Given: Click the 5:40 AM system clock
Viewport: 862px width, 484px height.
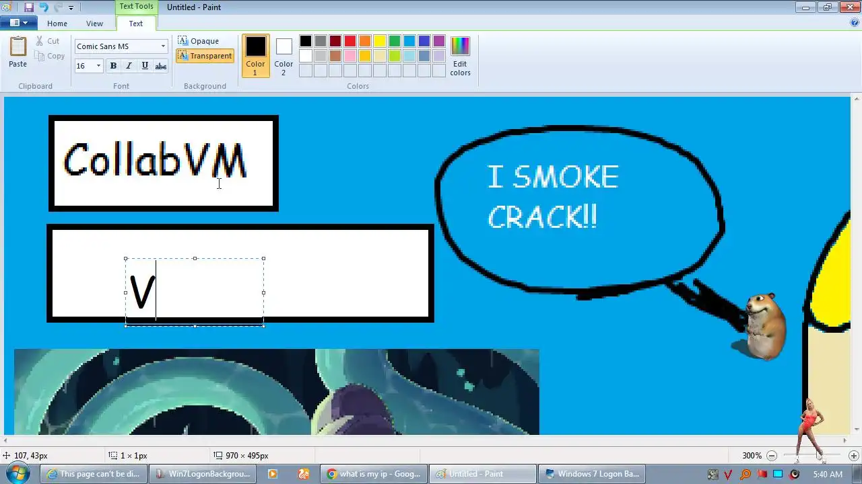Looking at the screenshot, I should coord(828,475).
